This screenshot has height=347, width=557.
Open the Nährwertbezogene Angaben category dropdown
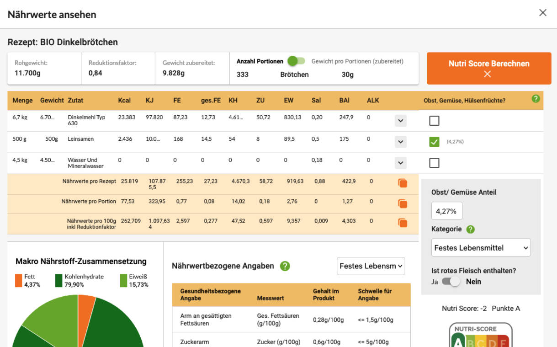pyautogui.click(x=371, y=266)
